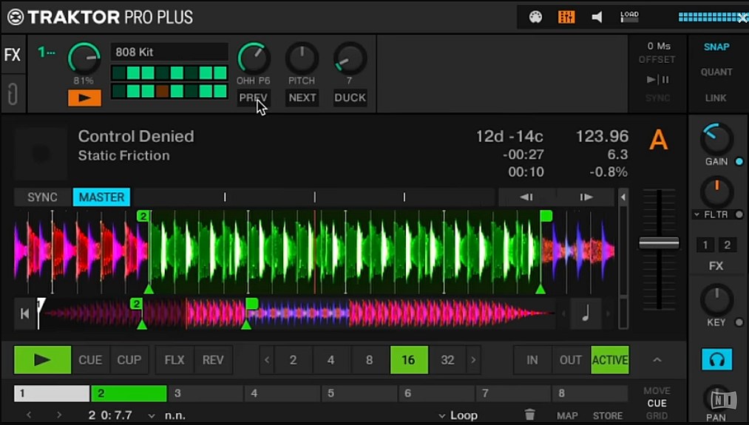This screenshot has width=749, height=425.
Task: Toggle the key lock dot indicator
Action: click(x=739, y=322)
